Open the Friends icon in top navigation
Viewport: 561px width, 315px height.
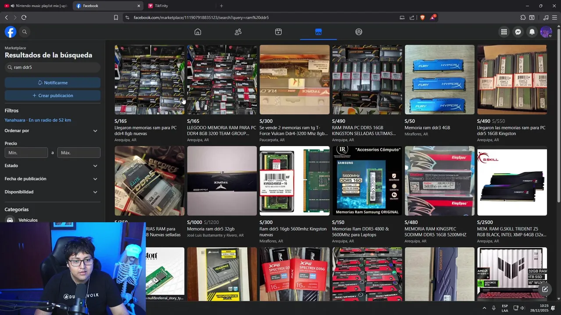tap(238, 32)
